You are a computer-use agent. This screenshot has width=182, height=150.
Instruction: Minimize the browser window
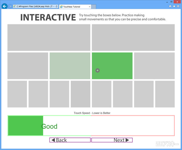click(167, 2)
